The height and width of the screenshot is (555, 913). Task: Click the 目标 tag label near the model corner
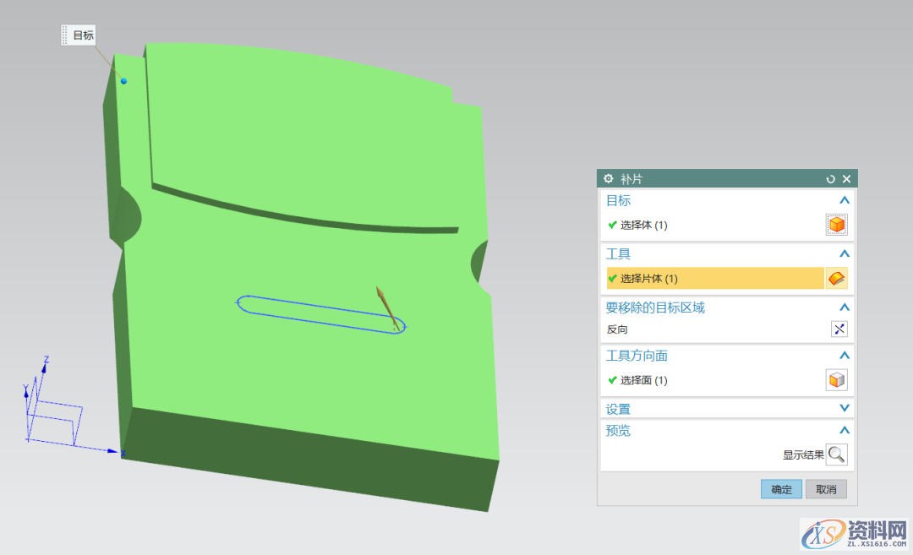pyautogui.click(x=80, y=35)
